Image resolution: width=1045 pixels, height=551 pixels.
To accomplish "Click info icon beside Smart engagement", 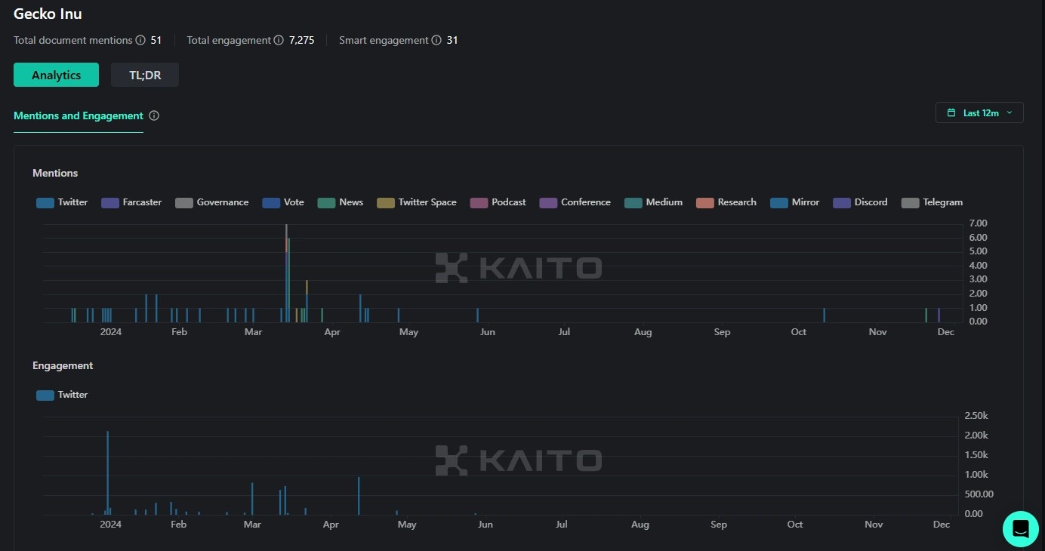I will (x=436, y=40).
